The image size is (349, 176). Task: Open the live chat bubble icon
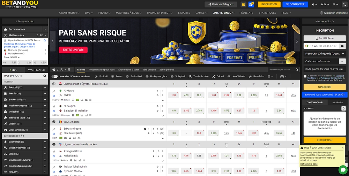[343, 170]
